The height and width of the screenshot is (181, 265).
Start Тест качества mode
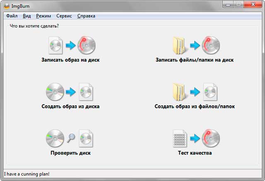pos(195,153)
